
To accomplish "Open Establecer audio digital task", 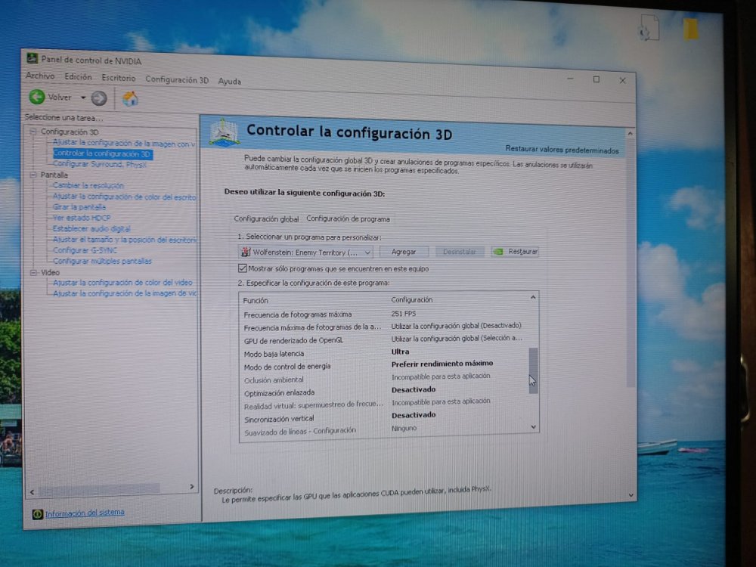I will 91,228.
